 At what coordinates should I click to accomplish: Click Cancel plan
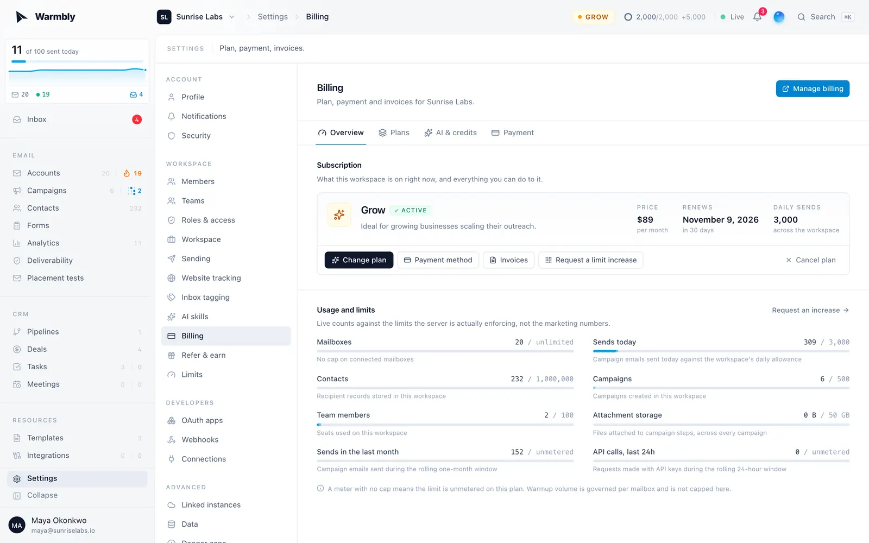coord(810,260)
